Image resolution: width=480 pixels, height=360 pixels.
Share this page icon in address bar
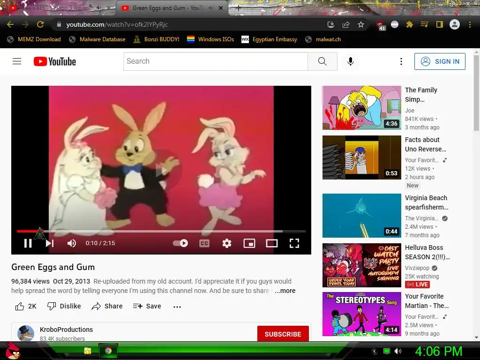[346, 24]
